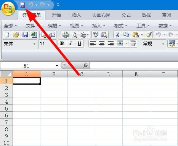This screenshot has height=146, width=178.
Task: Open the Redo history arrow in Quick Access Toolbar
Action: pyautogui.click(x=48, y=5)
